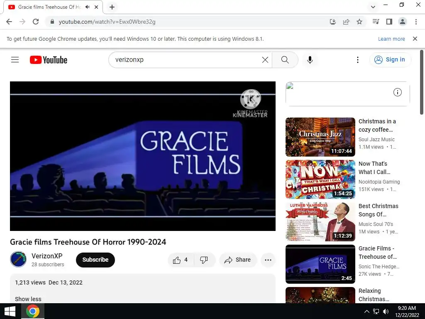The image size is (425, 319).
Task: Open Learn more about Chrome updates
Action: tap(391, 39)
